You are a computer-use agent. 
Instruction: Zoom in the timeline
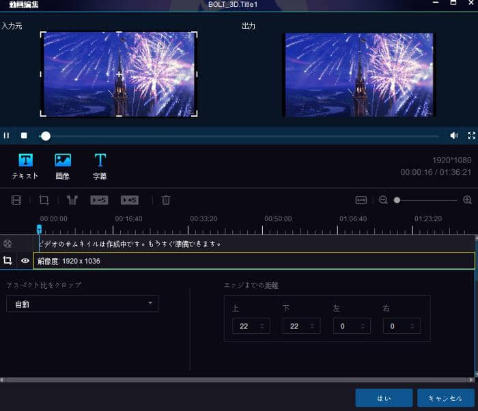[x=467, y=200]
